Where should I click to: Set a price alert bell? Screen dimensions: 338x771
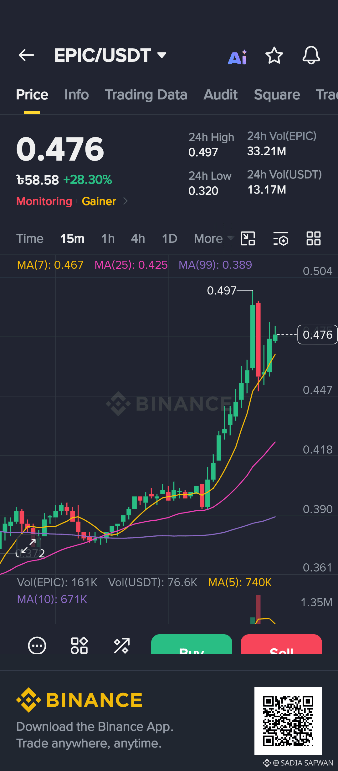click(x=311, y=56)
